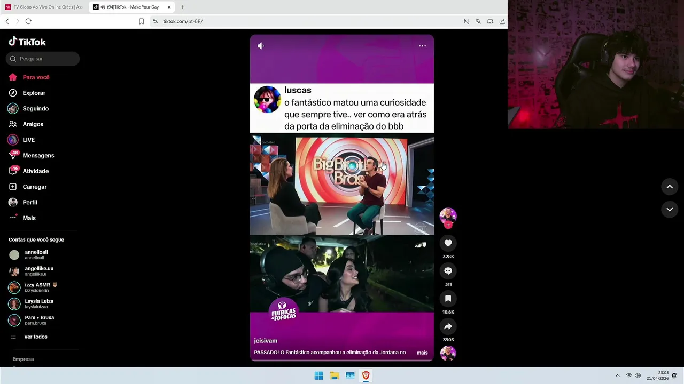
Task: Reload the page
Action: [x=28, y=21]
